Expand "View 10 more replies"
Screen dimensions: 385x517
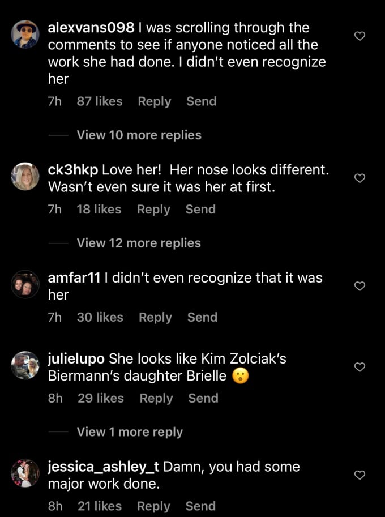139,135
